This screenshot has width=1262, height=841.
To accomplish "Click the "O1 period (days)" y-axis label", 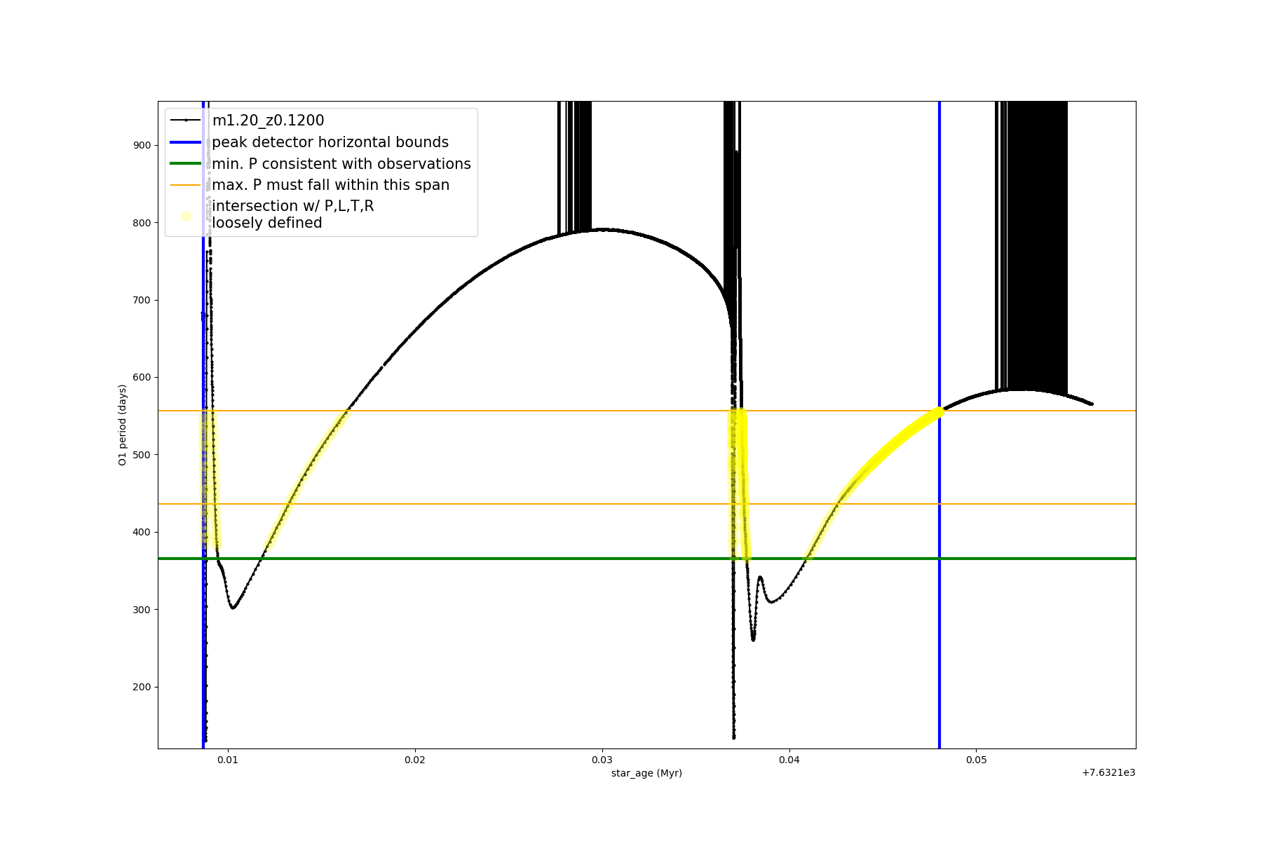I will tap(123, 425).
